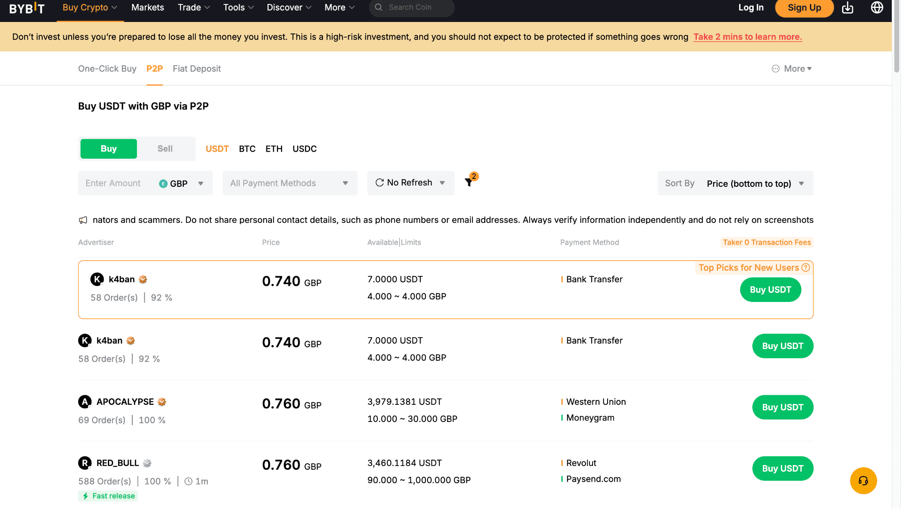
Task: Buy USDT from APOCALYPSE
Action: pos(783,407)
